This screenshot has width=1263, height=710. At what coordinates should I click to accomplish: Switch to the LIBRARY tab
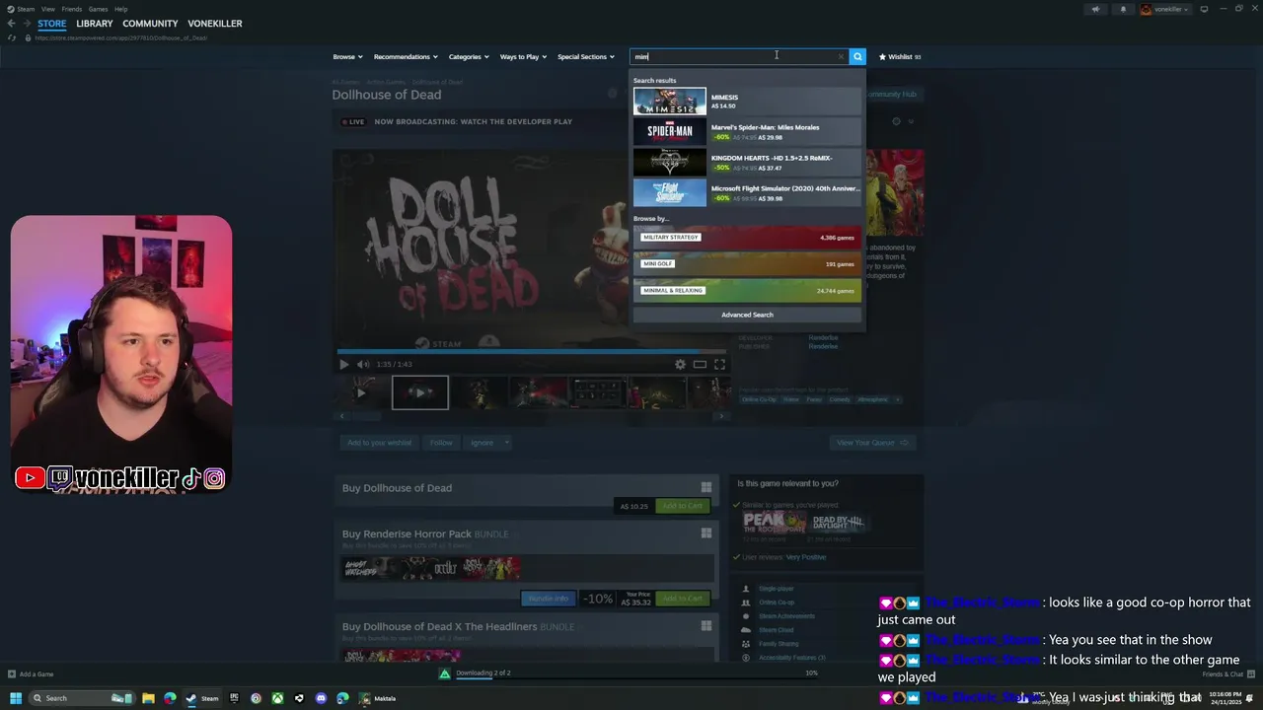(x=95, y=24)
